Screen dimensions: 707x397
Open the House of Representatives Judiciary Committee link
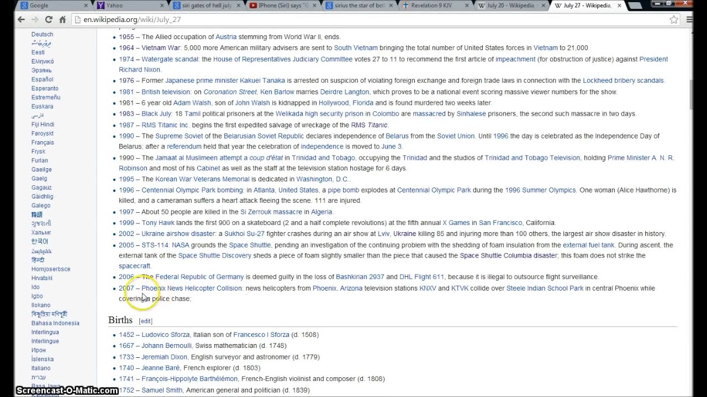pos(283,59)
